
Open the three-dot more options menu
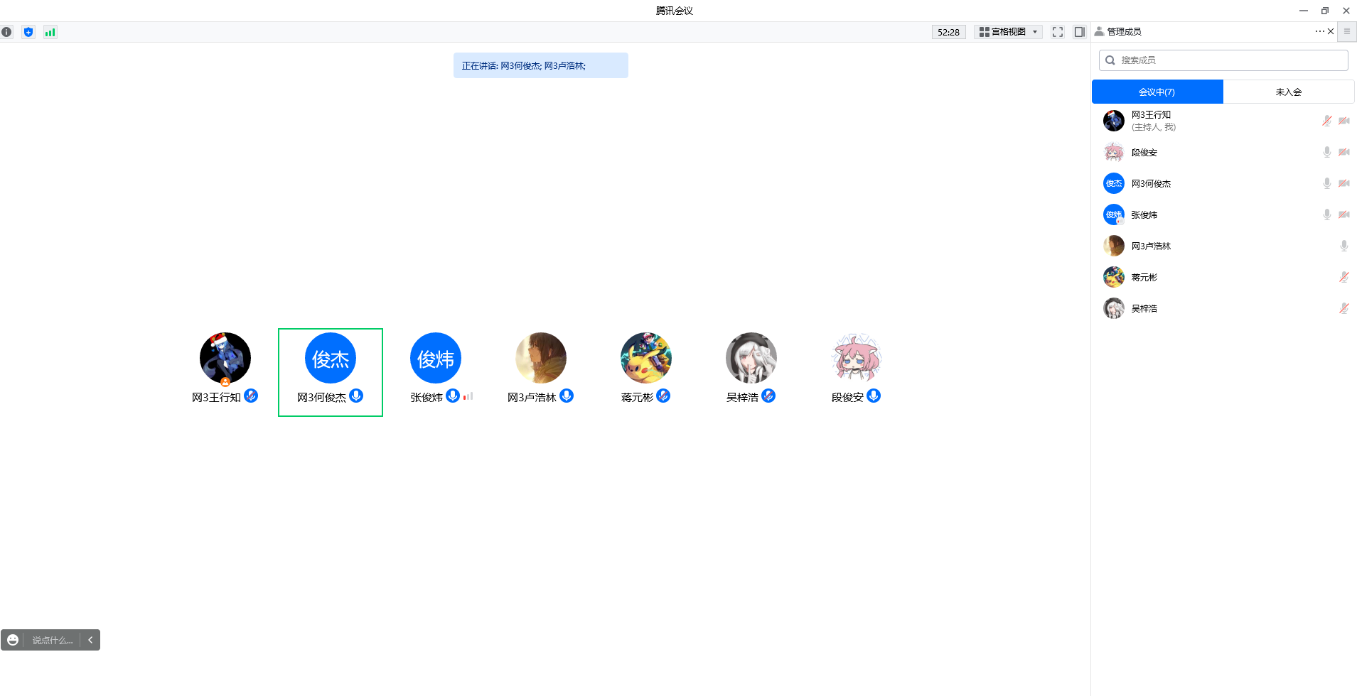point(1319,31)
